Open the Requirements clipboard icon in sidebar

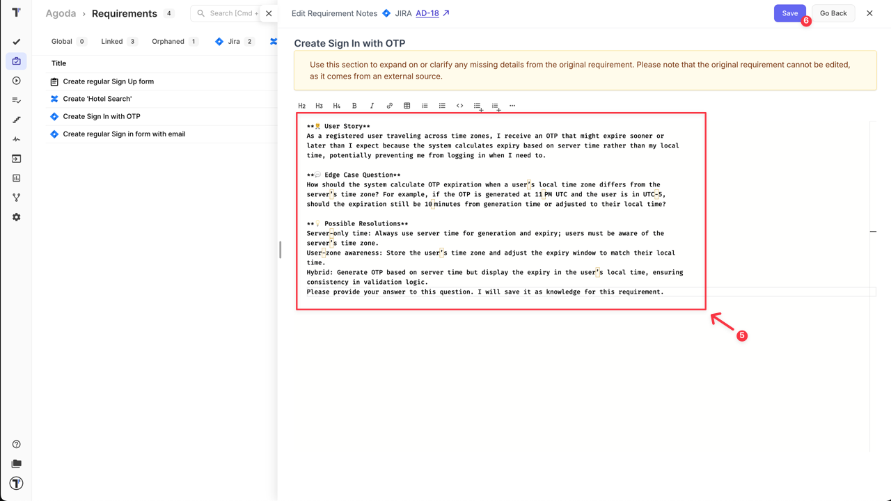tap(16, 61)
